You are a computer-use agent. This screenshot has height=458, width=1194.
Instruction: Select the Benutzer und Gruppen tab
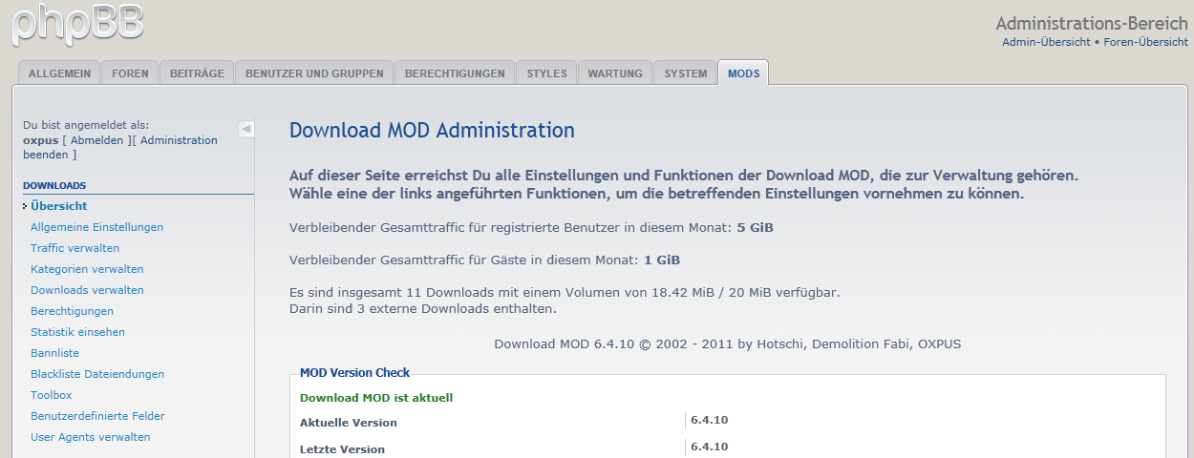click(314, 73)
